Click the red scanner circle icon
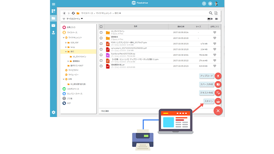The width and height of the screenshot is (274, 154). pyautogui.click(x=218, y=101)
